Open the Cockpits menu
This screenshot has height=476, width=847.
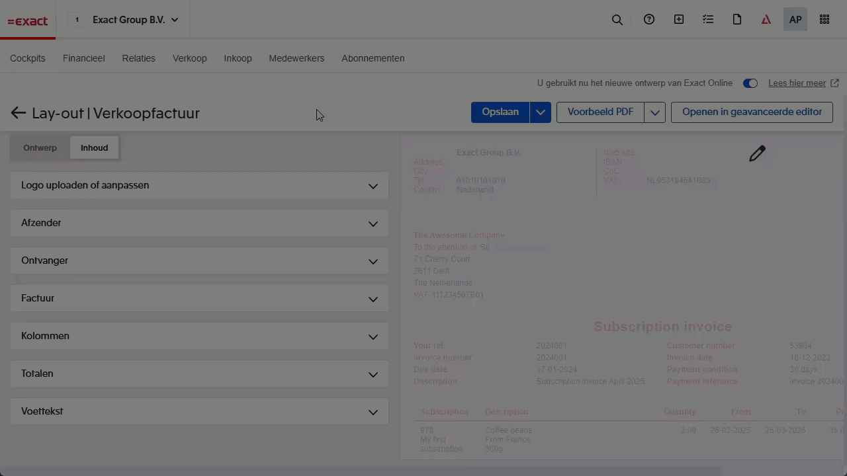tap(28, 58)
